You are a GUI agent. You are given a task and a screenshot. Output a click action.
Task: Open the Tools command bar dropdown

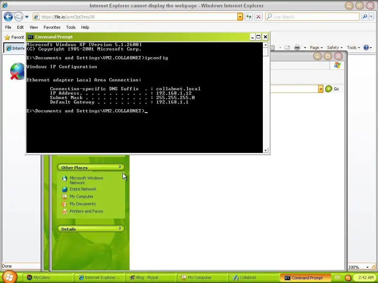tap(353, 48)
